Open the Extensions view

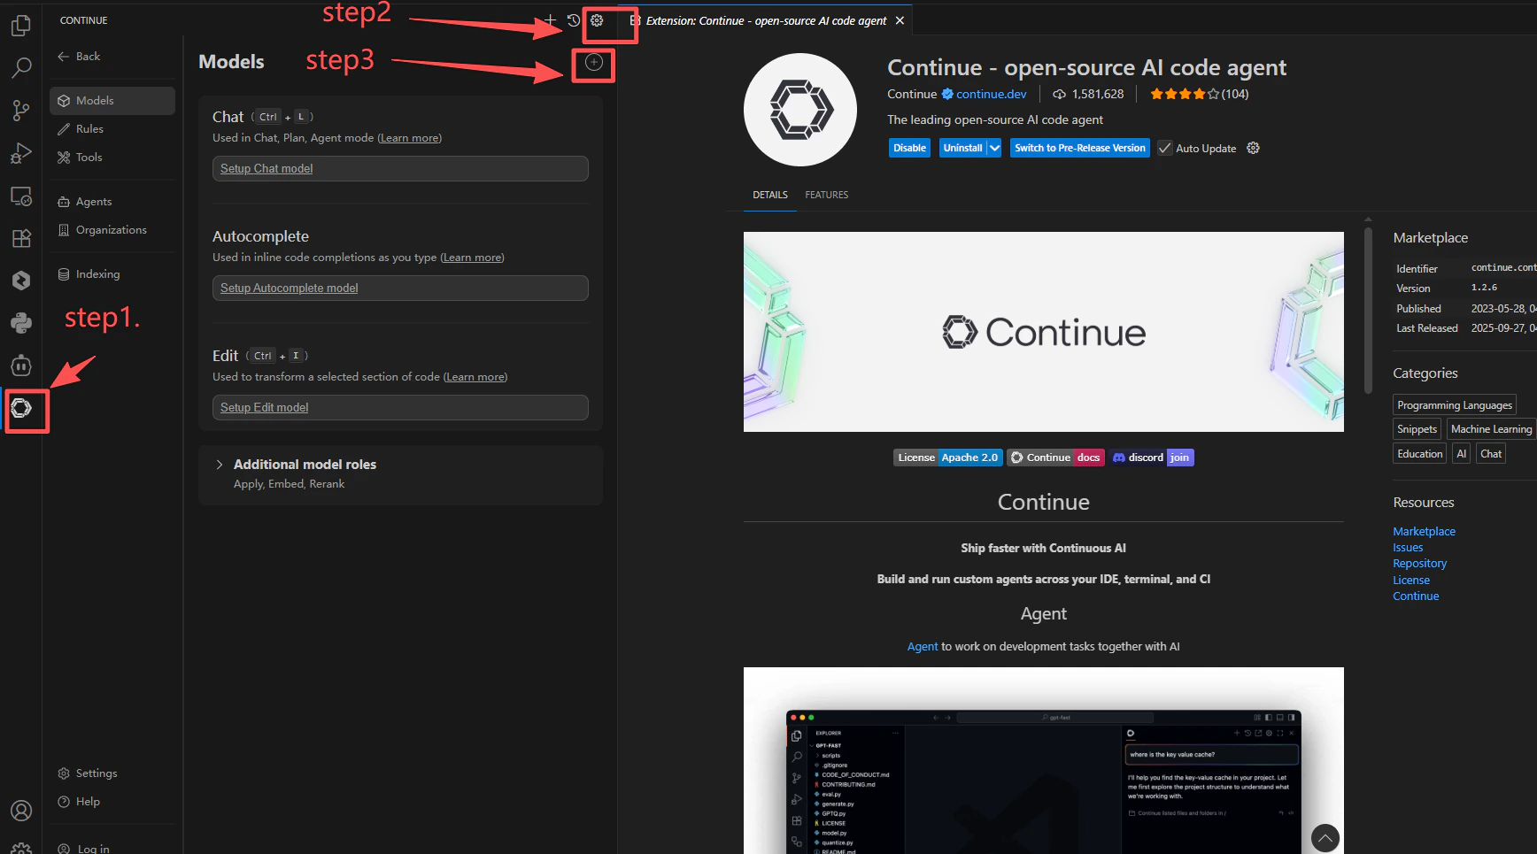pyautogui.click(x=21, y=238)
